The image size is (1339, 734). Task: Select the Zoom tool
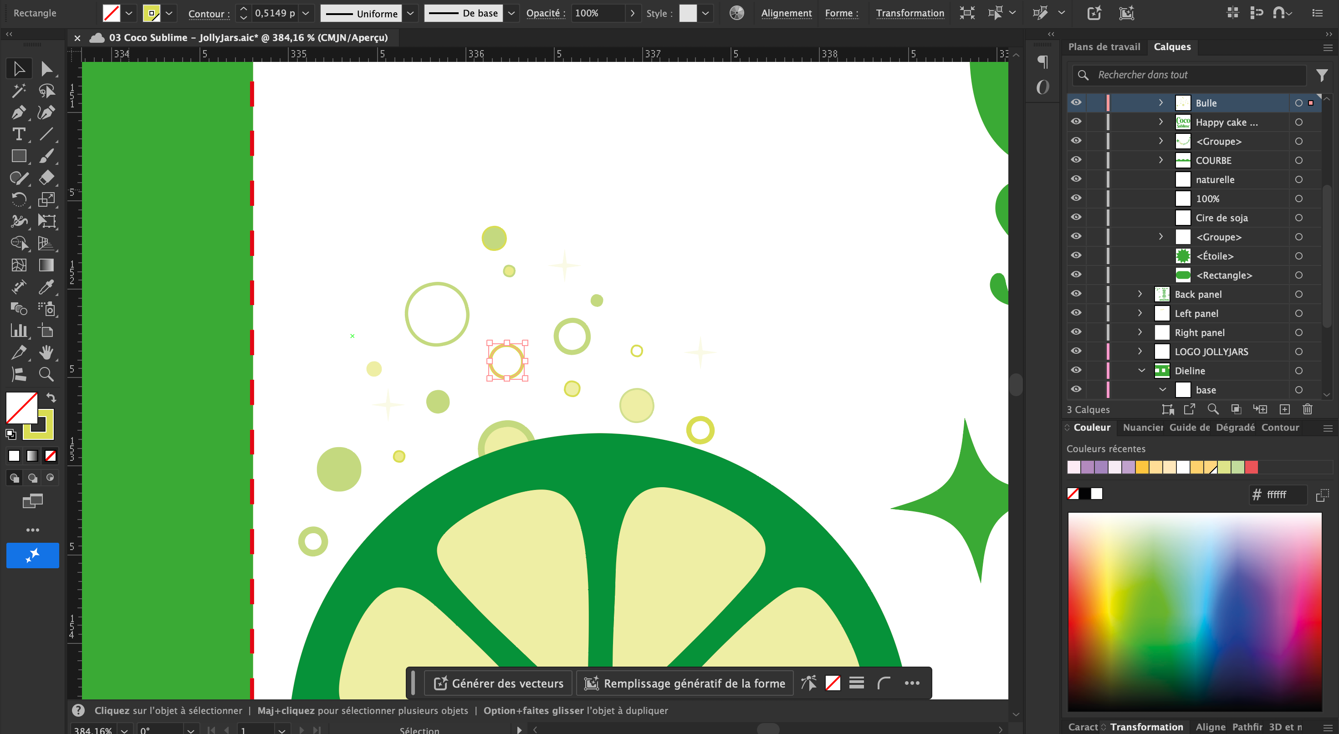pos(46,374)
